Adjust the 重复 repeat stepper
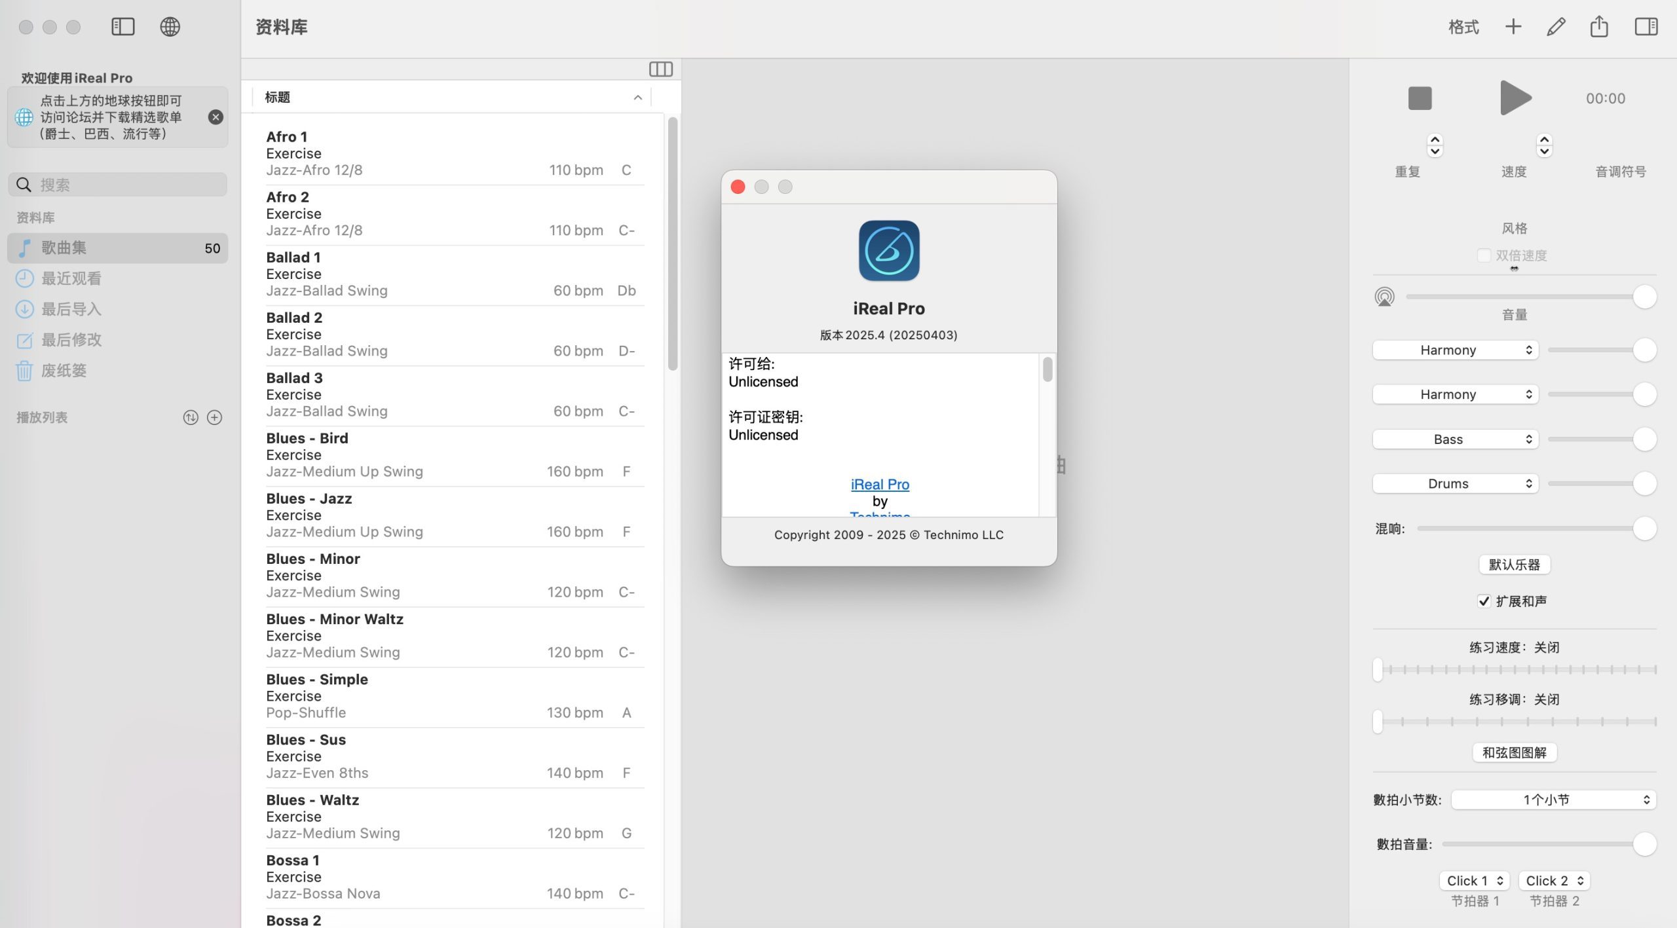 click(1435, 146)
